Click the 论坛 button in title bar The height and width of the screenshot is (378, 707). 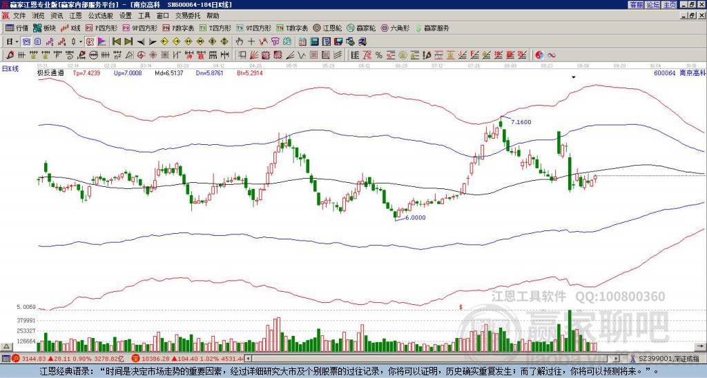pos(652,5)
